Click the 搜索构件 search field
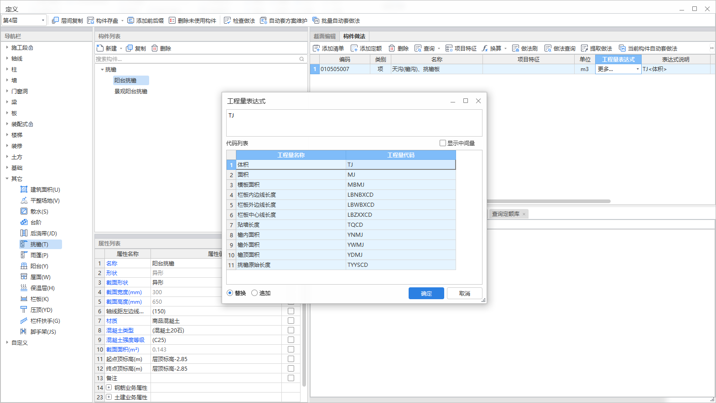716x403 pixels. pyautogui.click(x=197, y=59)
